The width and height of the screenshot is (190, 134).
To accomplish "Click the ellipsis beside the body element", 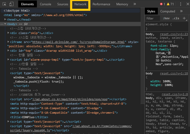I will coord(2,24).
